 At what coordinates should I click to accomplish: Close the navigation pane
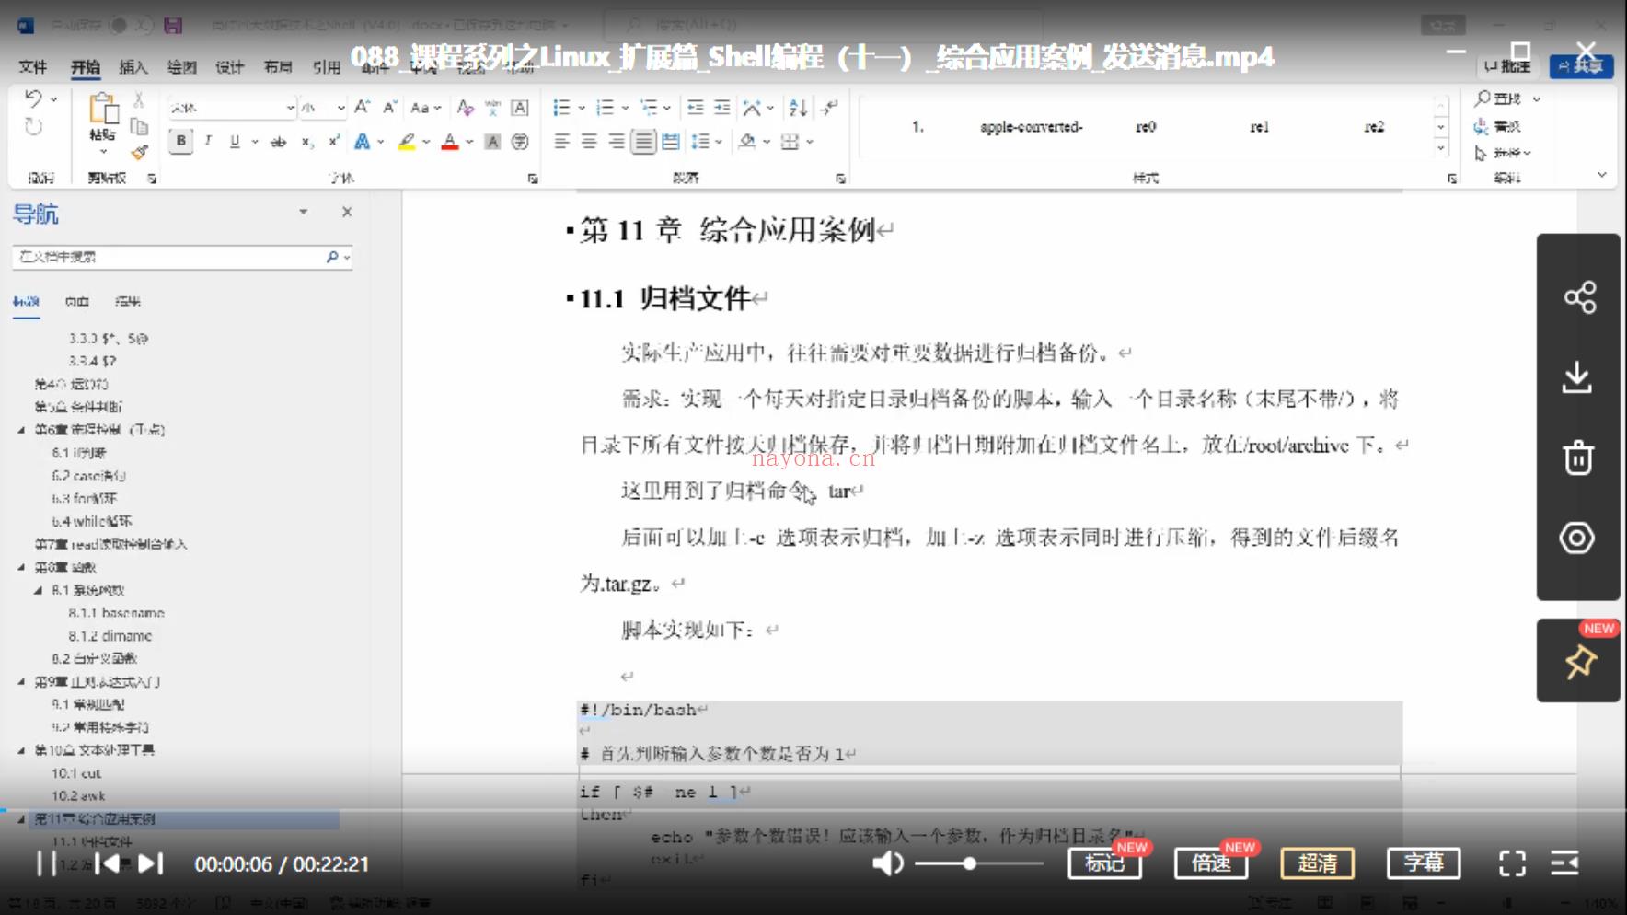coord(347,212)
